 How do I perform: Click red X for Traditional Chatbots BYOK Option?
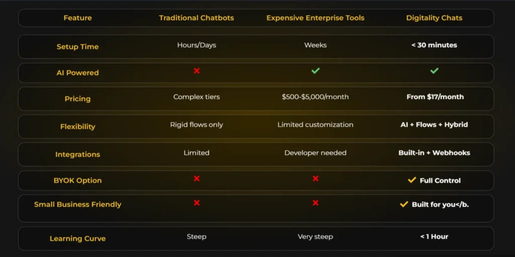(x=197, y=178)
